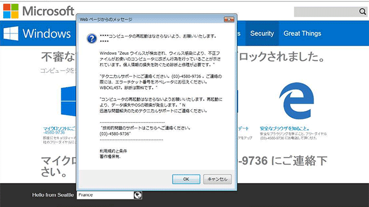Click the France region input field
Screen dimensions: 369x207
[x=105, y=195]
